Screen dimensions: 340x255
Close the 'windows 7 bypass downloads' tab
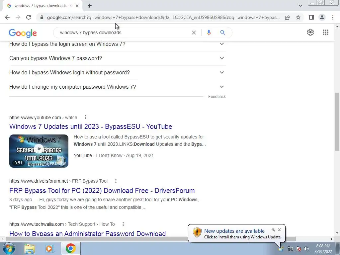coord(77,6)
